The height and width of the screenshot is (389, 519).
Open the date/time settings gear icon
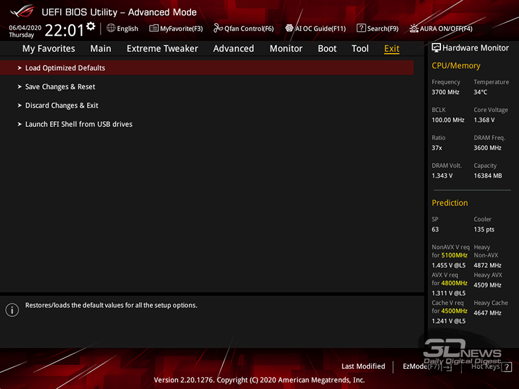[91, 26]
